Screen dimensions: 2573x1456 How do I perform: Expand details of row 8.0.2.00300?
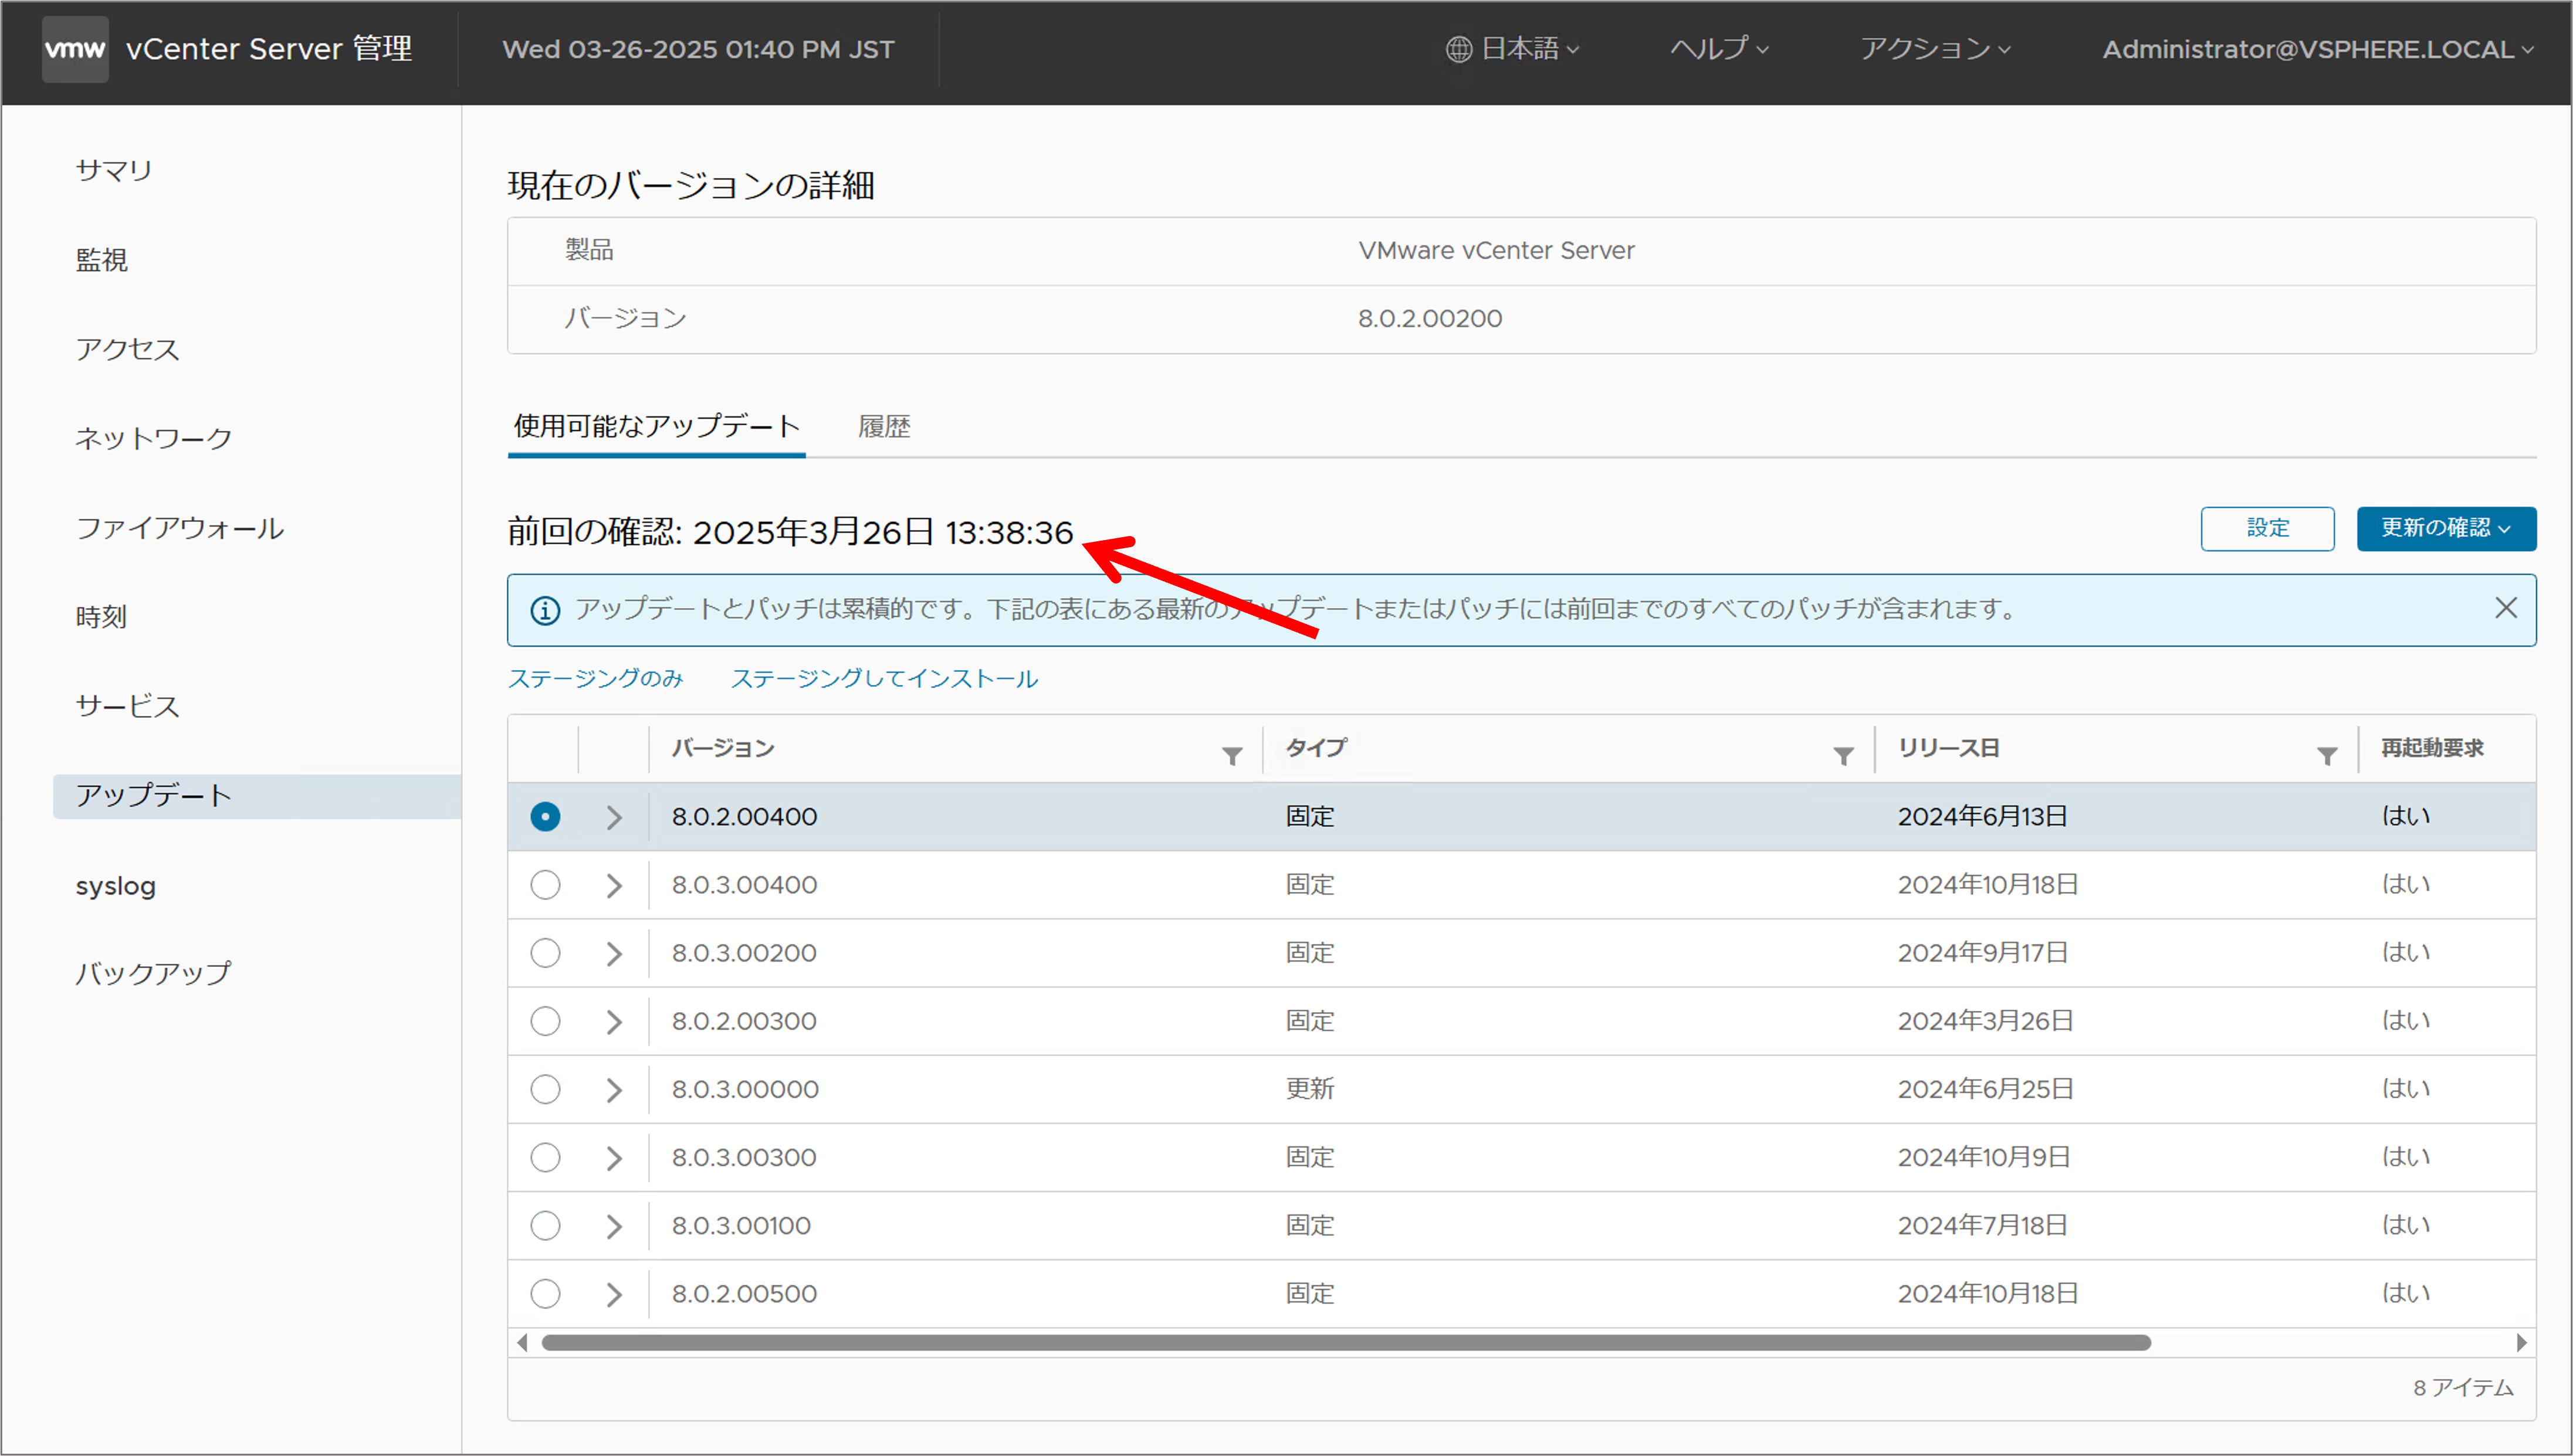click(x=614, y=1021)
